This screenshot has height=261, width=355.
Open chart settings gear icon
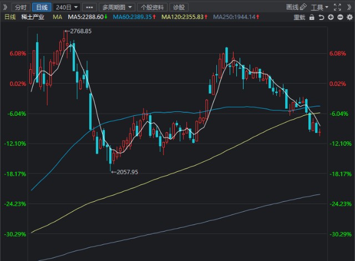350,17
